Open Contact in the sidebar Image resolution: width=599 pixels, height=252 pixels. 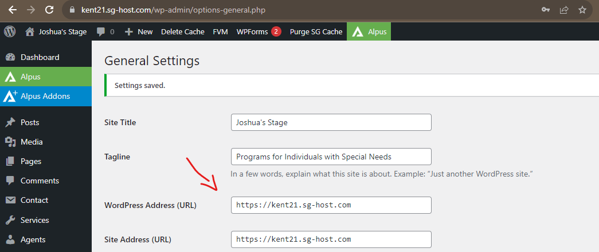click(x=34, y=200)
